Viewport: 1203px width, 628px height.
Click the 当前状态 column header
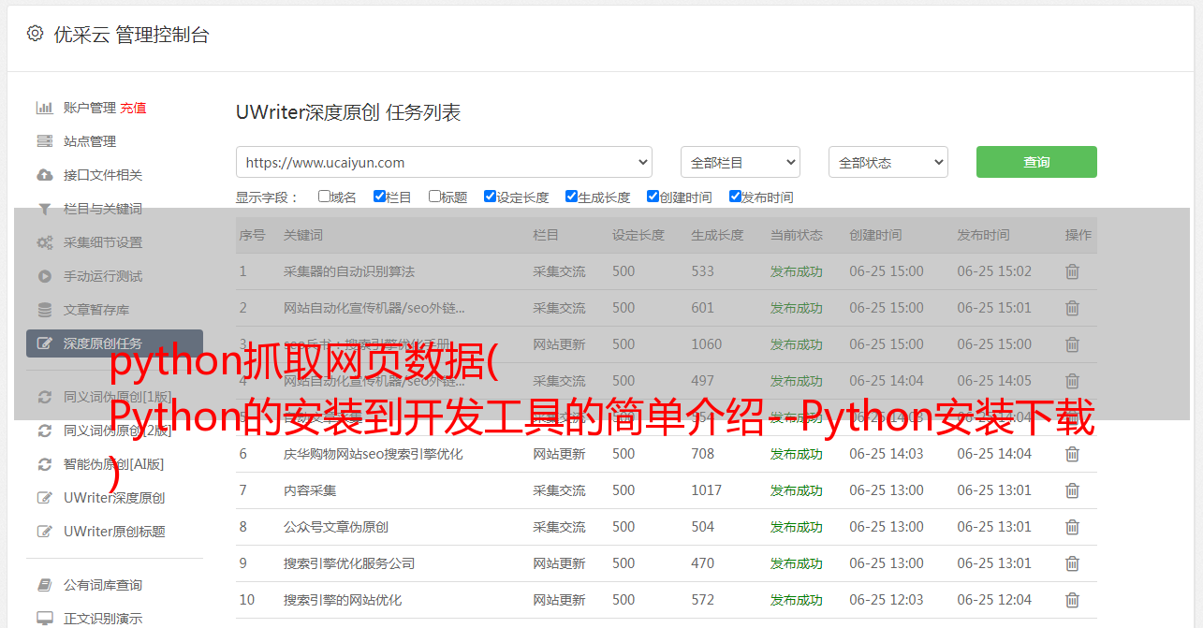pos(797,235)
